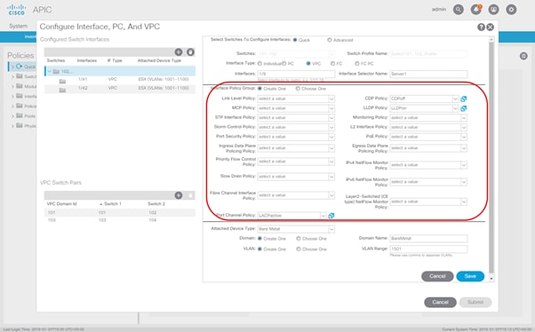
Task: Open the System menu tab
Action: pos(18,27)
